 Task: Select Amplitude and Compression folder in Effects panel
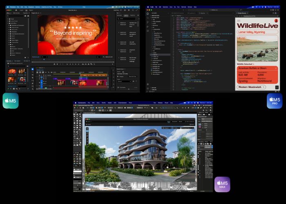click(17, 25)
